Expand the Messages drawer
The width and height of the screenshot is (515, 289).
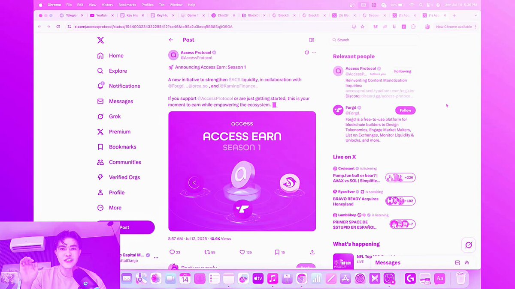point(467,262)
